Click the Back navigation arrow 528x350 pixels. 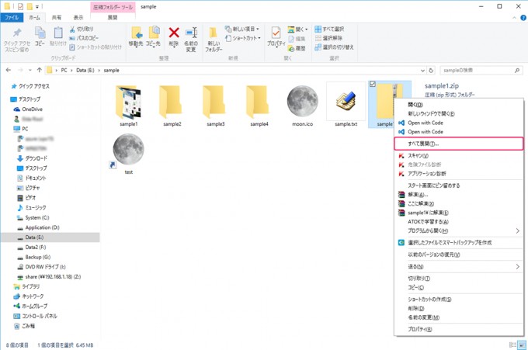tap(9, 70)
